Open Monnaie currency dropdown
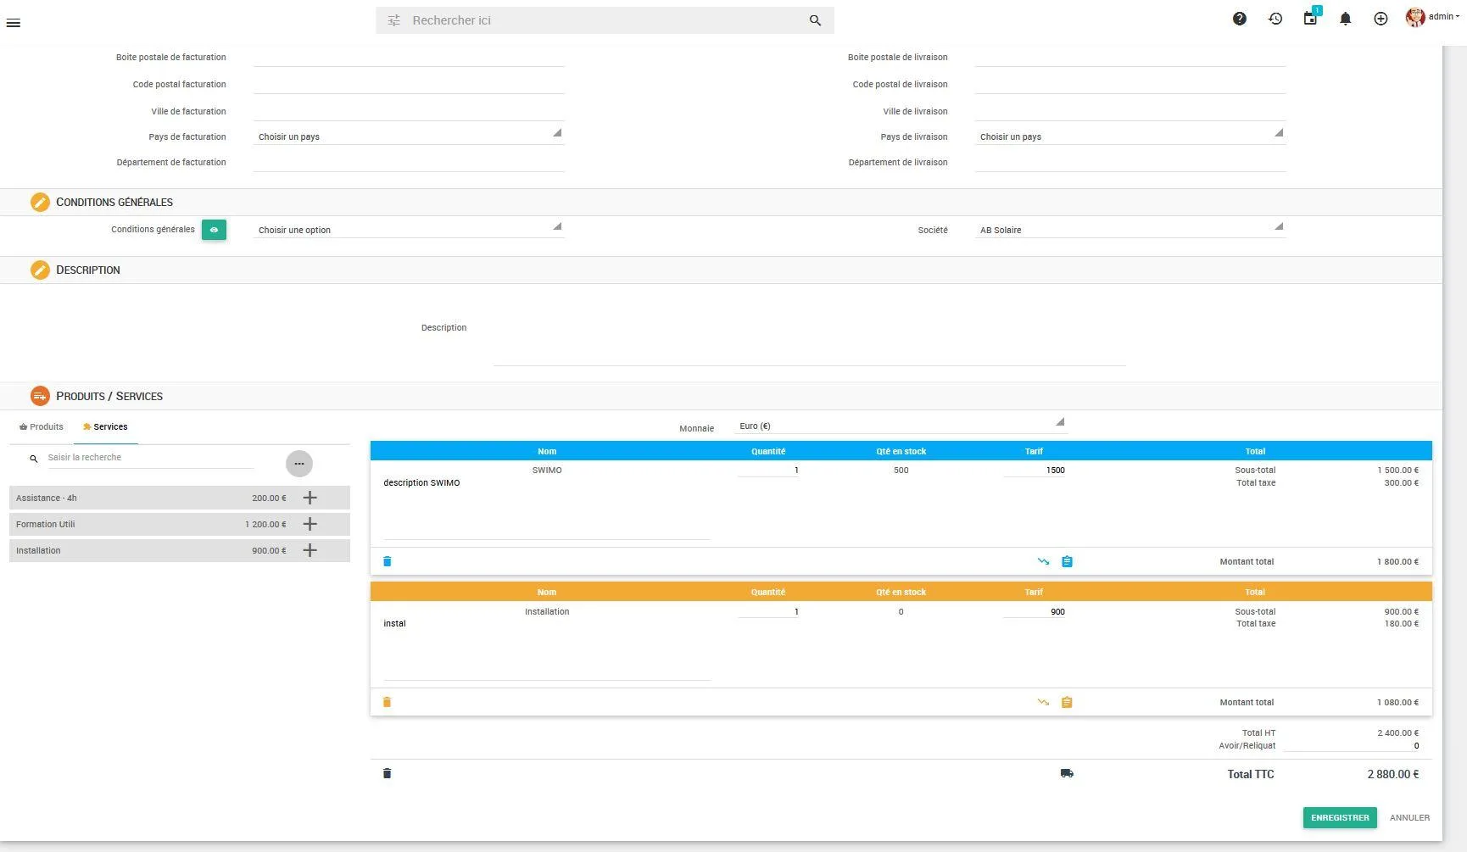 (901, 426)
